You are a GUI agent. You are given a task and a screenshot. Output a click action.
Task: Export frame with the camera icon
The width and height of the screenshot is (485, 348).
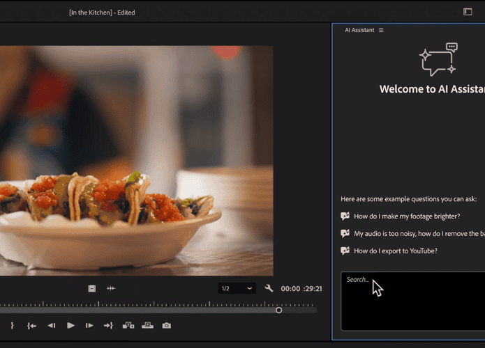coord(166,326)
